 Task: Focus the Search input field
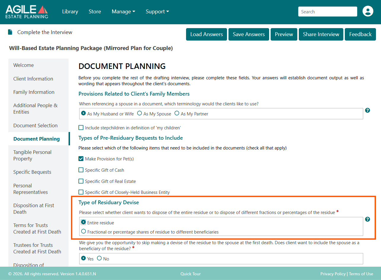pyautogui.click(x=328, y=12)
